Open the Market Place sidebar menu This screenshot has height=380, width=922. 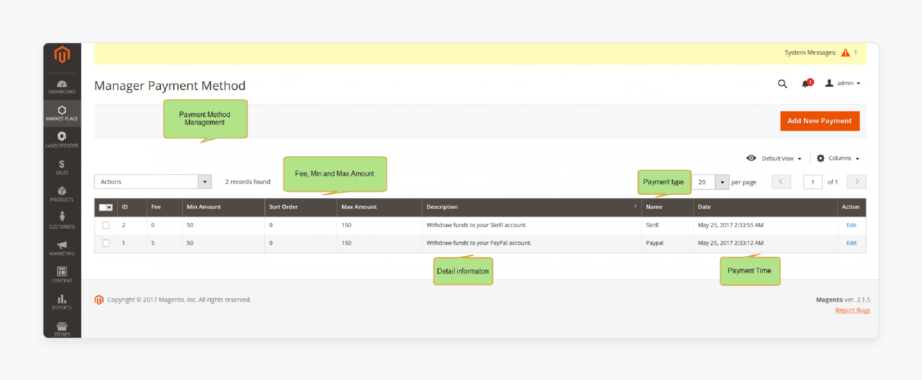click(62, 114)
